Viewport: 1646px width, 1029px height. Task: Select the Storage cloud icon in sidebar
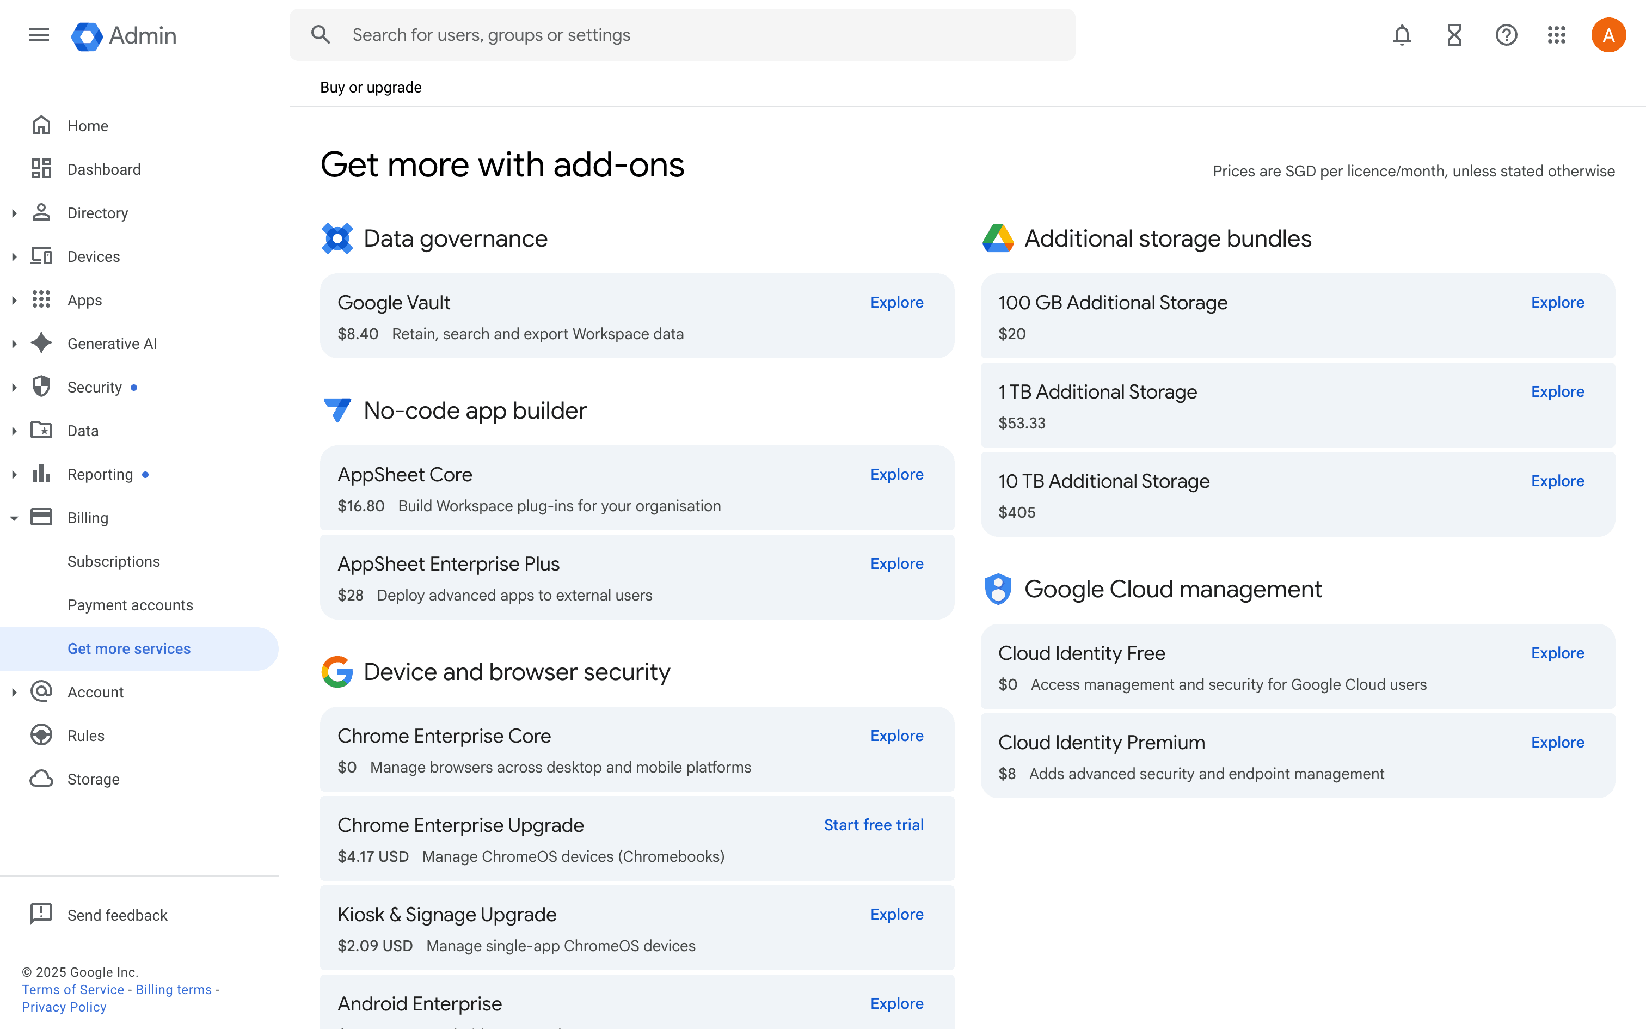[x=41, y=779]
